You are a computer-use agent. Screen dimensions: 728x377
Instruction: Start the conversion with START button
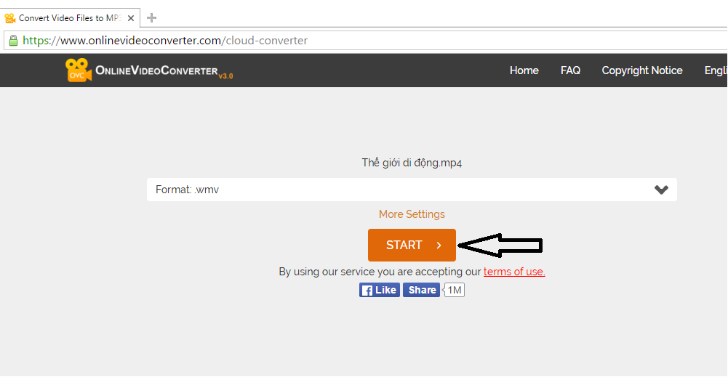412,245
